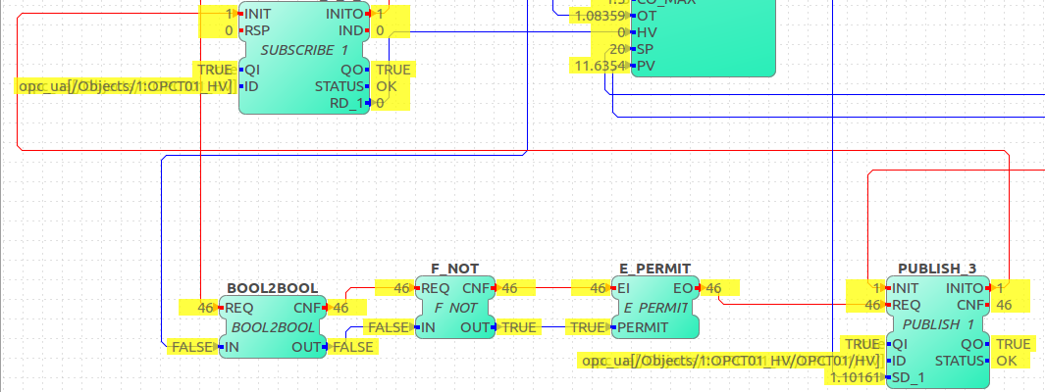Select the OUT pin of the F_NOT block

(475, 327)
